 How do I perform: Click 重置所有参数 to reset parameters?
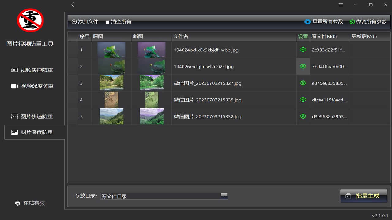[x=324, y=22]
